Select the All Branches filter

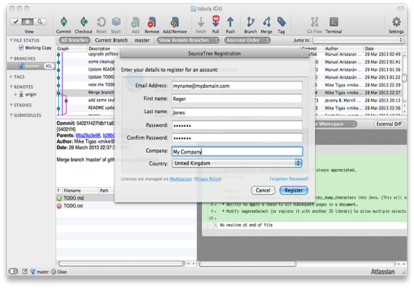[74, 41]
